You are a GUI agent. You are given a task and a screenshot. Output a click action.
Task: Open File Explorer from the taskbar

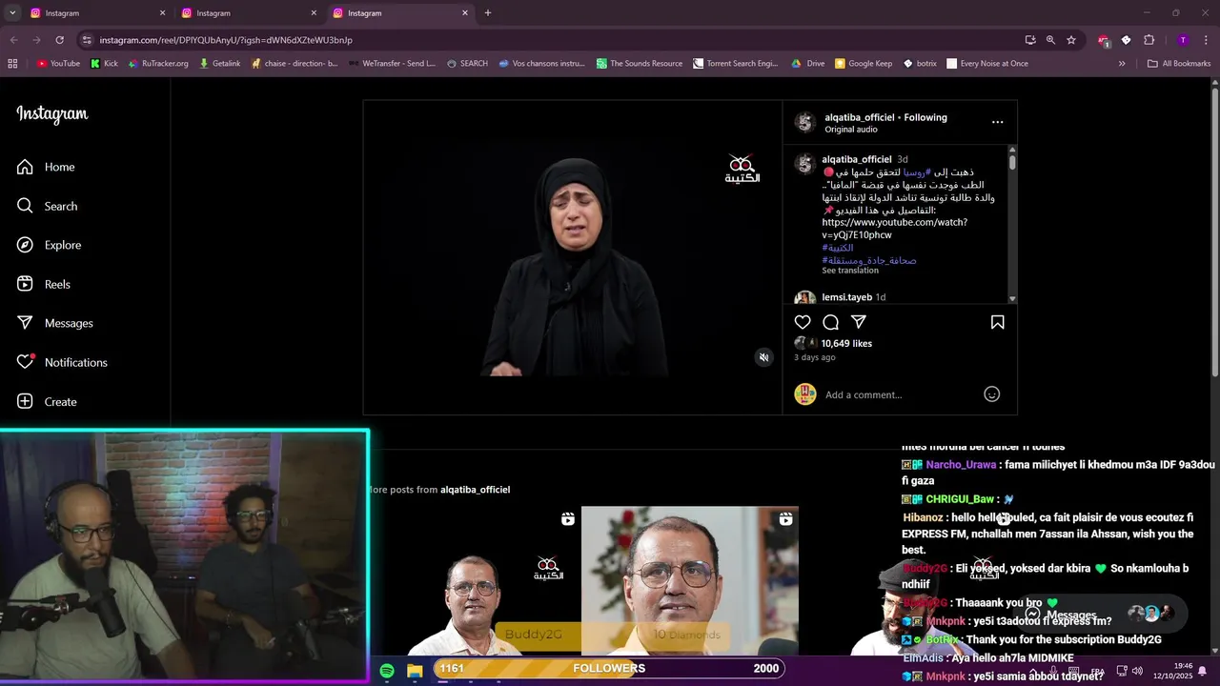coord(415,671)
